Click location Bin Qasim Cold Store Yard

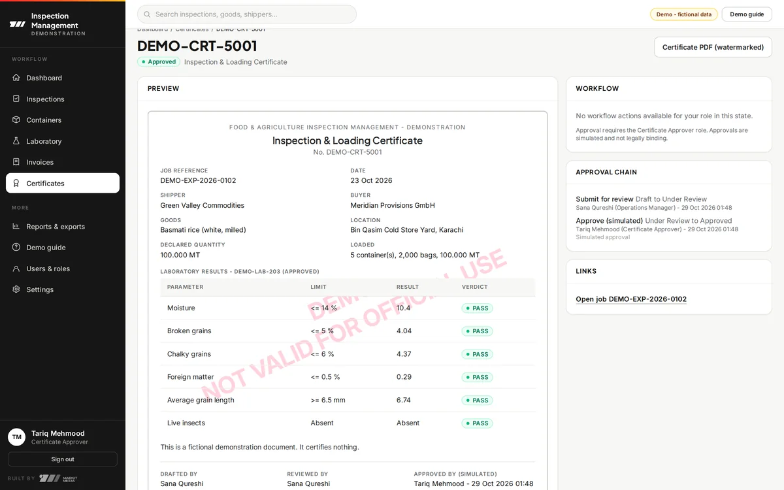point(407,230)
